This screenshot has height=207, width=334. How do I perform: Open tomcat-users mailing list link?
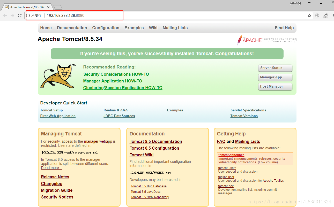[227, 168]
